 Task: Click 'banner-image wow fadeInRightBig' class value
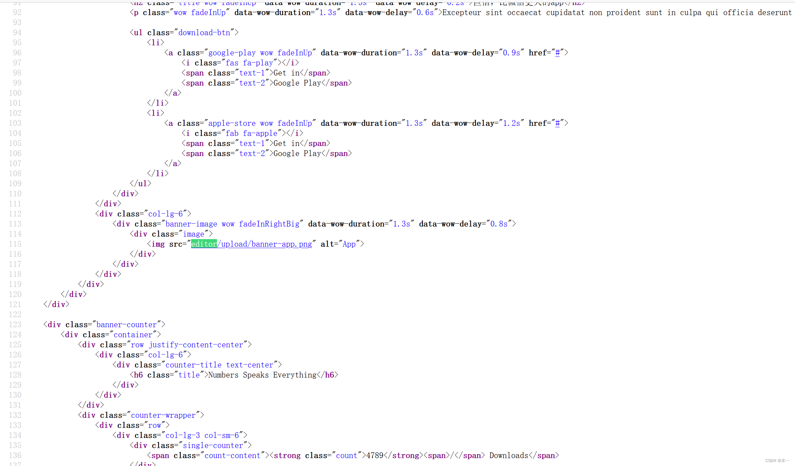tap(232, 224)
